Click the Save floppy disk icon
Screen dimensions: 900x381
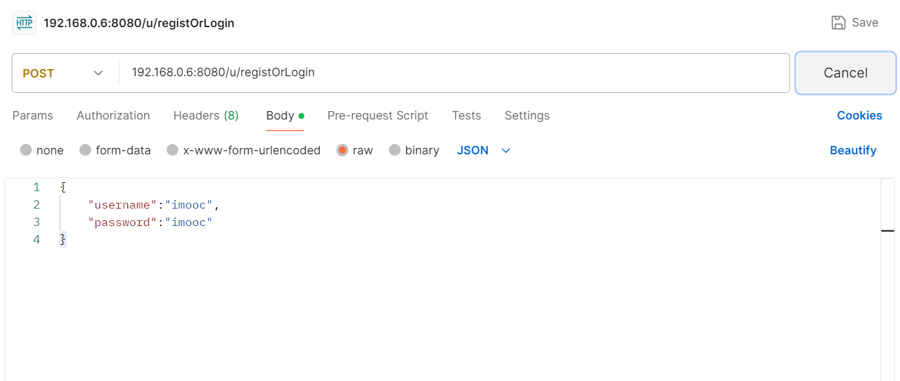click(839, 23)
